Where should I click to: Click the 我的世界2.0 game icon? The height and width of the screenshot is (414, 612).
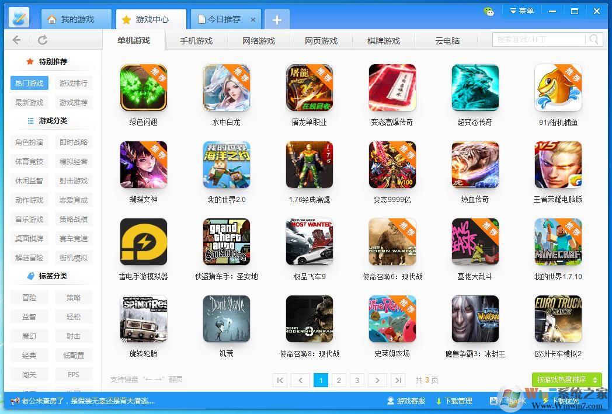pos(227,165)
